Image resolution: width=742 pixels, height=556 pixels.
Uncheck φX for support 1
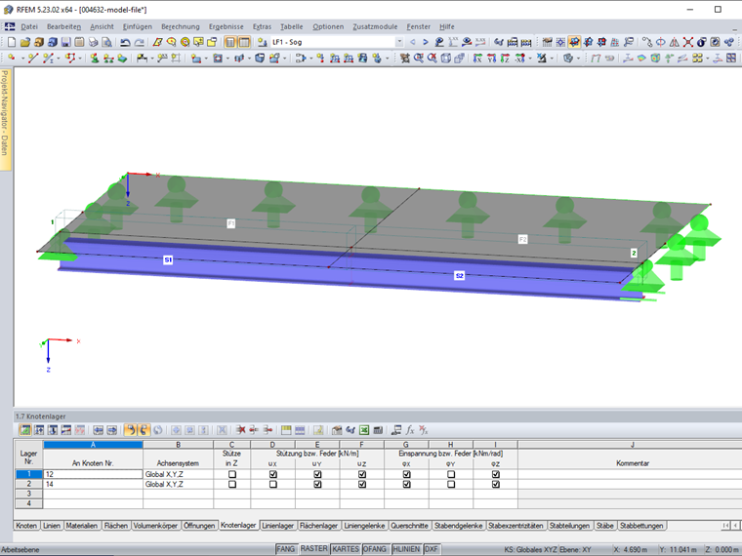[406, 474]
